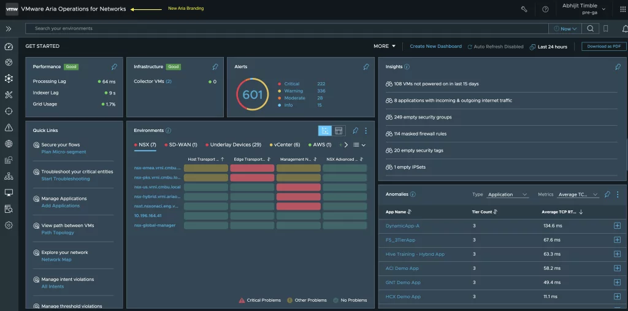Image resolution: width=628 pixels, height=311 pixels.
Task: Click the bookmark icon next to search
Action: point(605,28)
